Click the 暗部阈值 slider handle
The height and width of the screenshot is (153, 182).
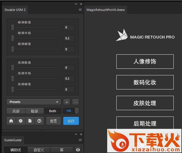coord(13,49)
